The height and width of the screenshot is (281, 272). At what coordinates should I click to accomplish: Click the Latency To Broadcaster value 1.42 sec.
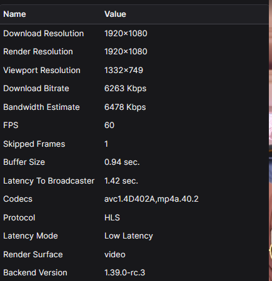[x=121, y=181]
